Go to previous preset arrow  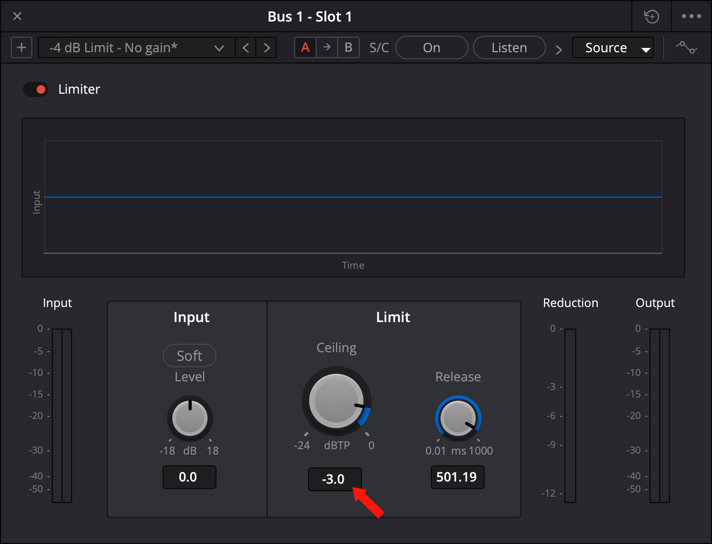pos(246,47)
